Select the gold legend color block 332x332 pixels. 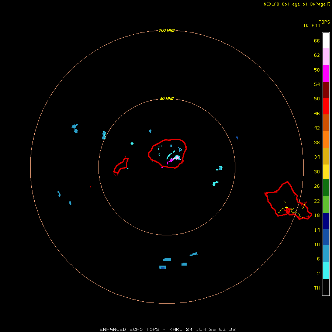[326, 156]
